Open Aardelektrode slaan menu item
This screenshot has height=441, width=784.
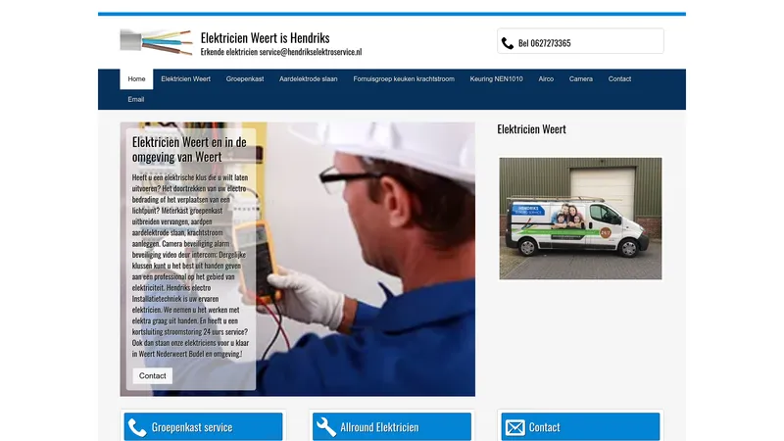click(308, 79)
